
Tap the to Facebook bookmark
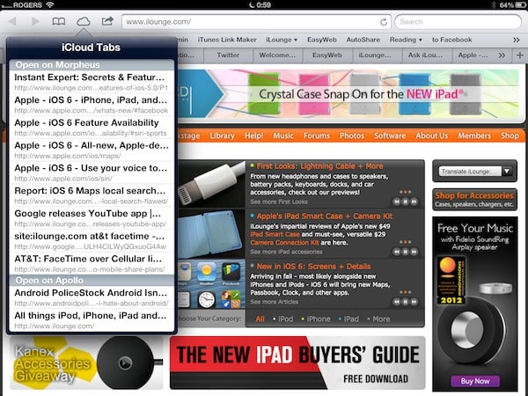click(x=452, y=40)
